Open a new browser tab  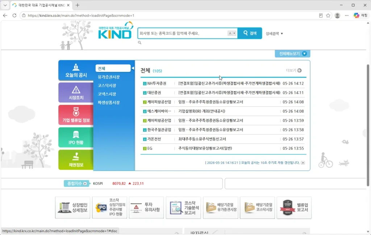click(x=78, y=5)
